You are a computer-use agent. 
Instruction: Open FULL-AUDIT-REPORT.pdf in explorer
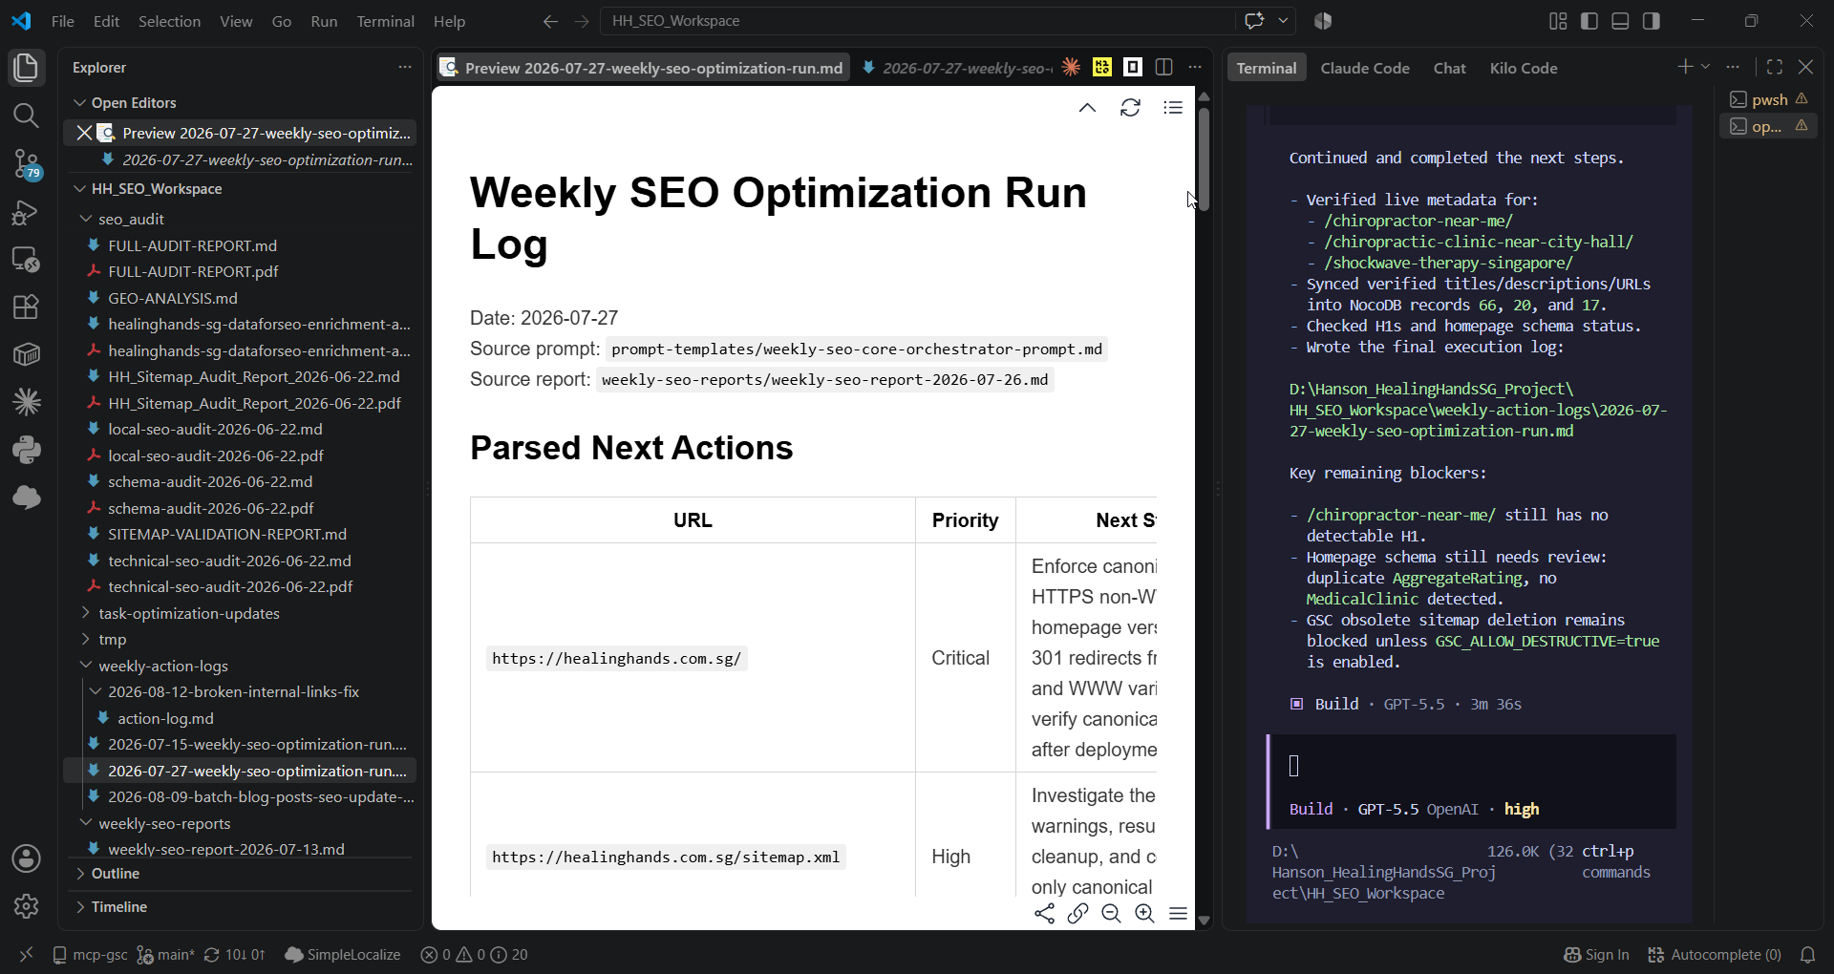193,271
